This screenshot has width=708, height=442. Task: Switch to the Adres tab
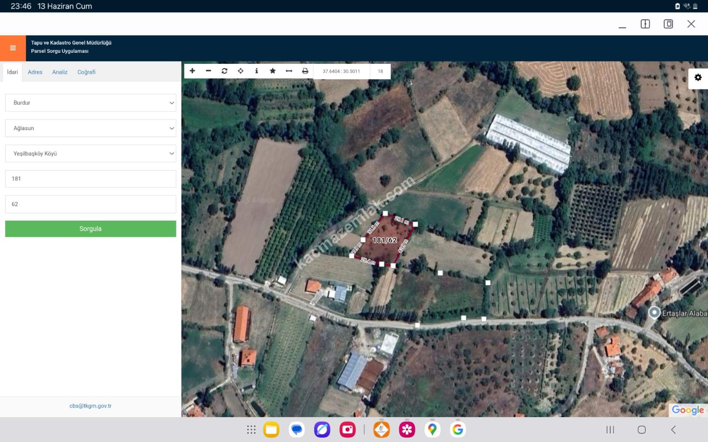coord(35,72)
